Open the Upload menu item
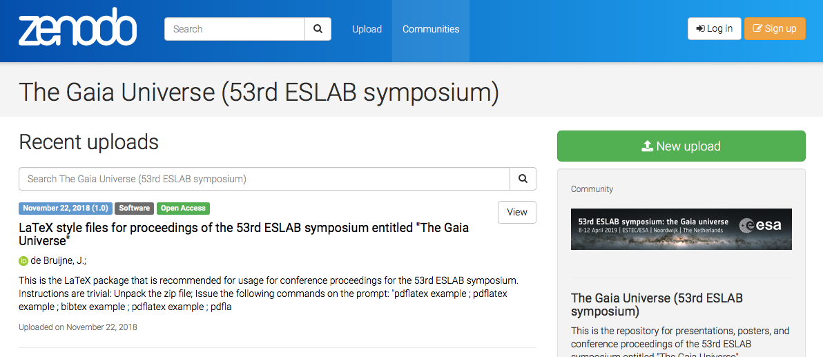 (x=367, y=29)
